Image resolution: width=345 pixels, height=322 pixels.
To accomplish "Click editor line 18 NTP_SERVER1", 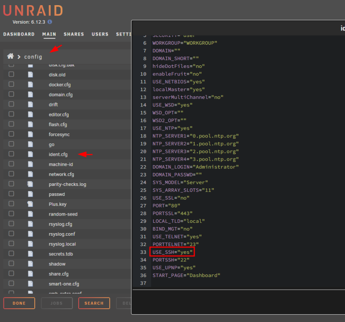I will click(x=195, y=136).
